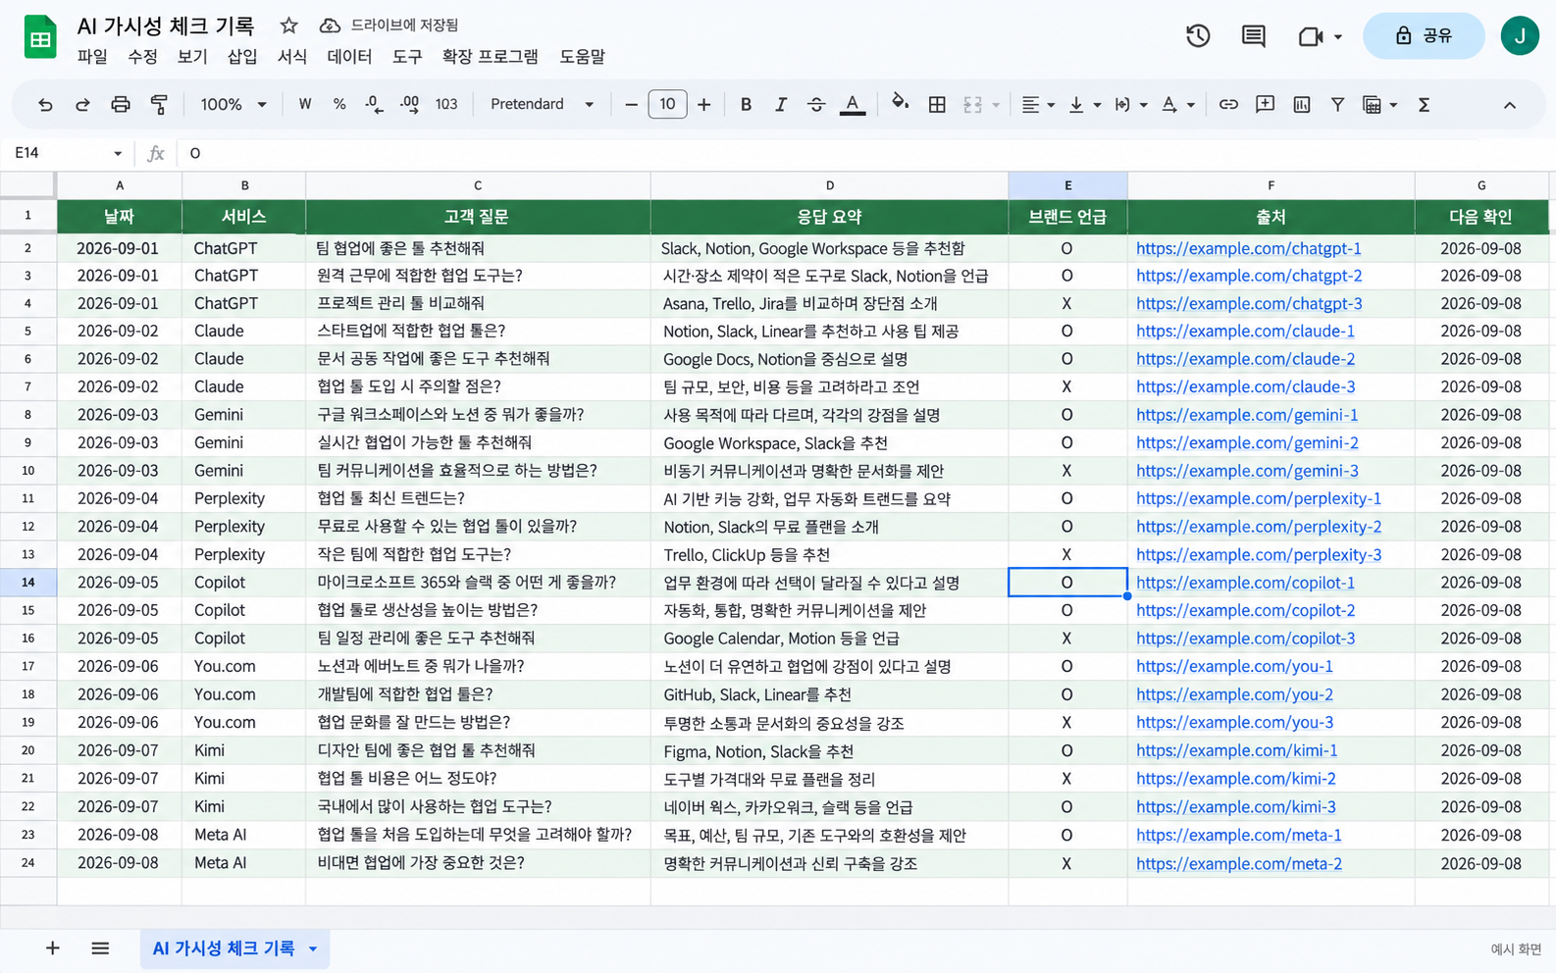1556x973 pixels.
Task: Print the spreadsheet with printer icon
Action: tap(121, 104)
